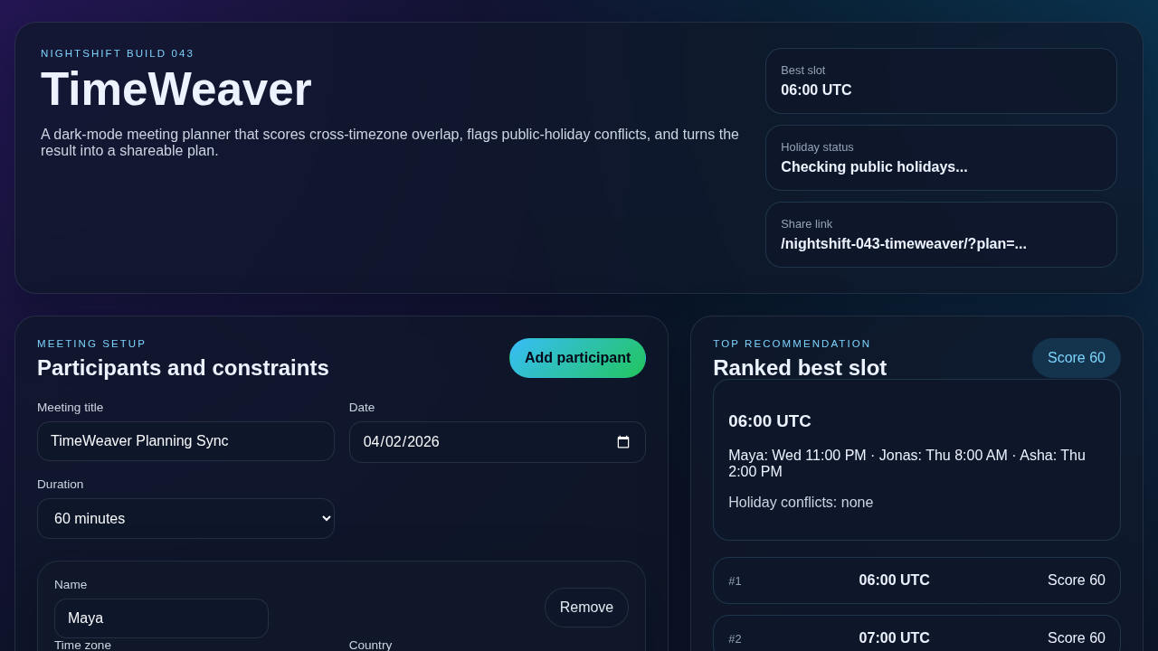Click the Name field containing Maya
The image size is (1158, 651).
pos(161,618)
